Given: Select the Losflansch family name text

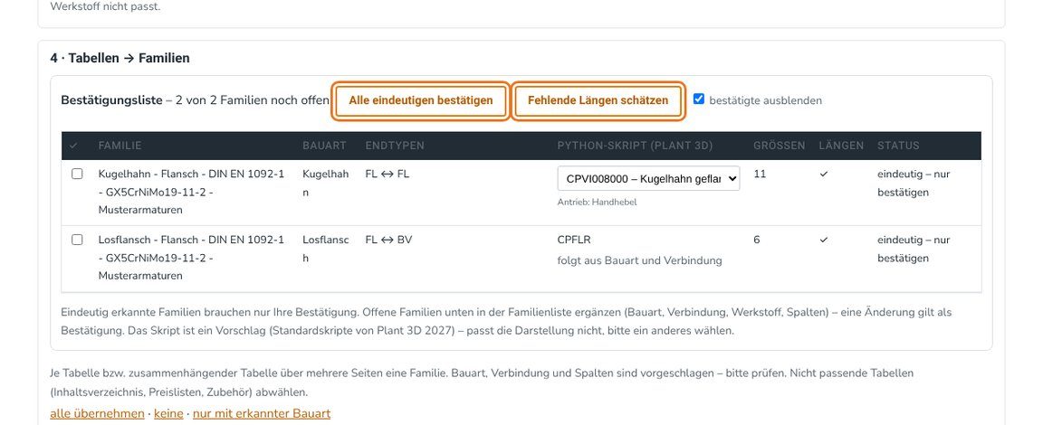Looking at the screenshot, I should click(x=192, y=258).
